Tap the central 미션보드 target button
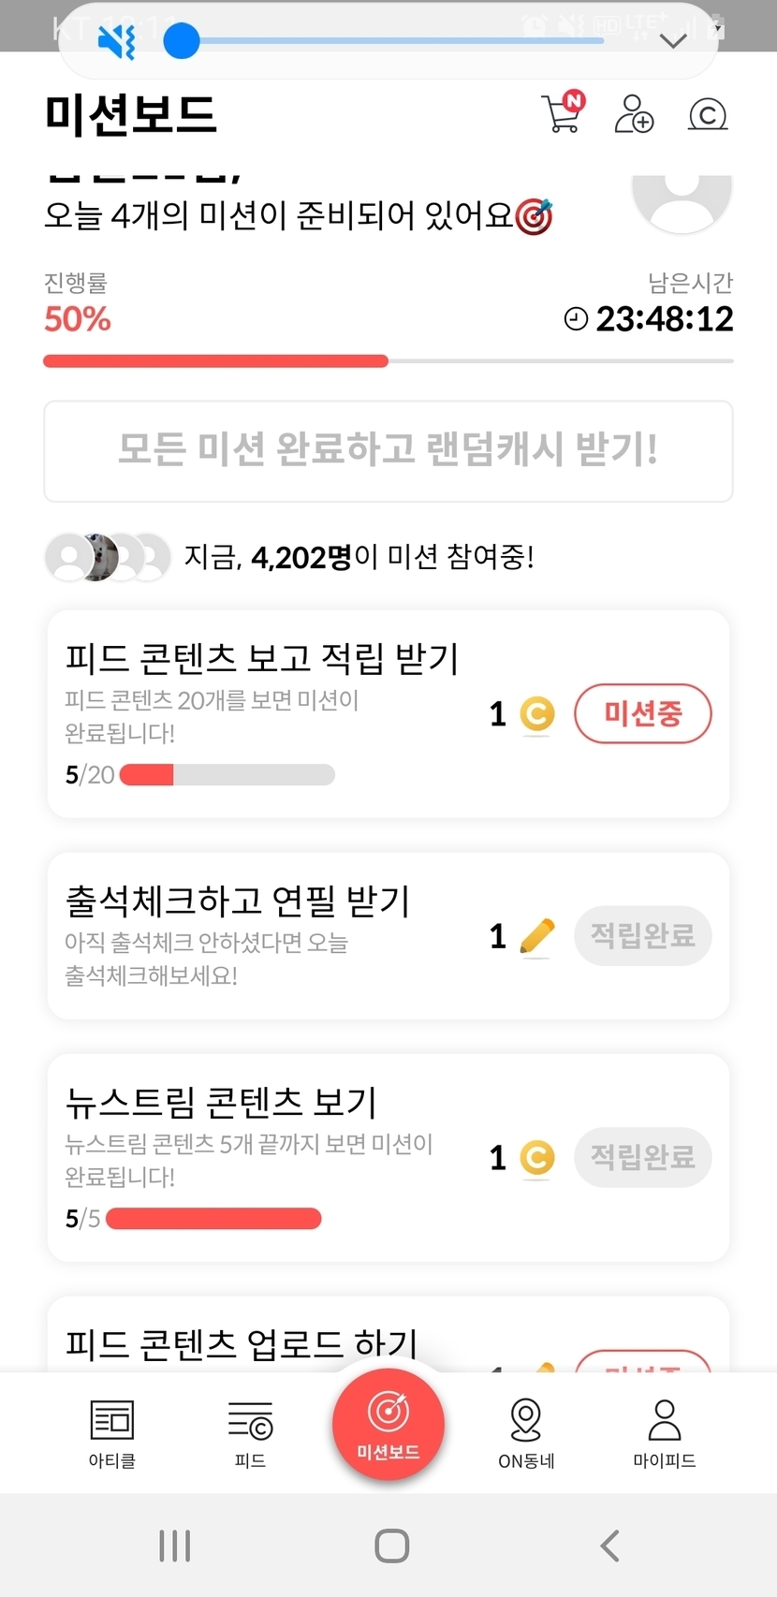The height and width of the screenshot is (1597, 777). click(x=388, y=1423)
